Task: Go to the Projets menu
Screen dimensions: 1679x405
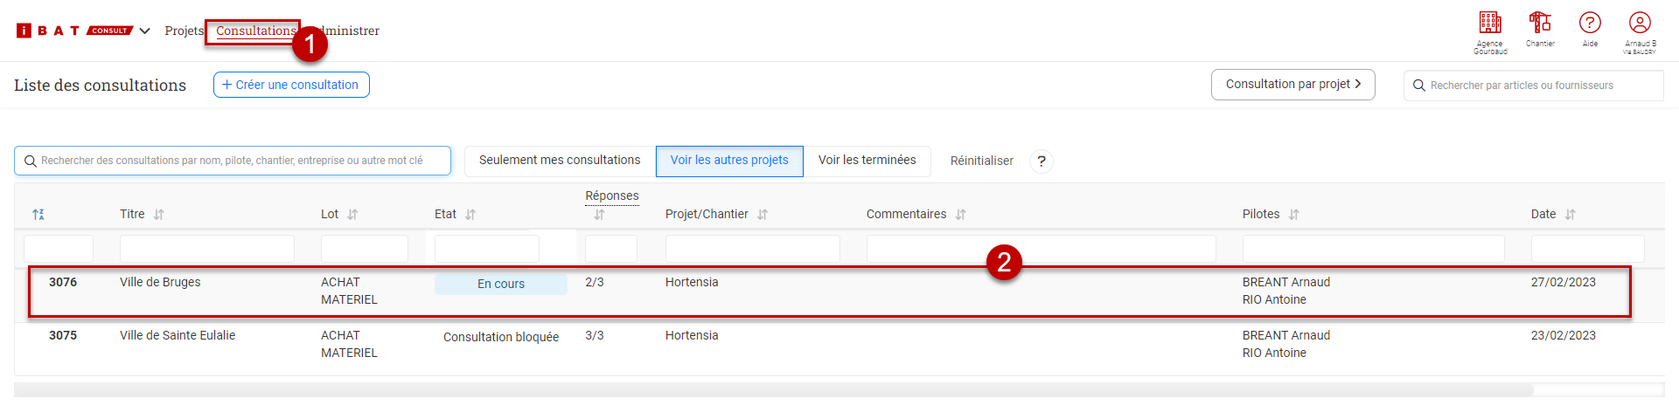Action: click(184, 31)
